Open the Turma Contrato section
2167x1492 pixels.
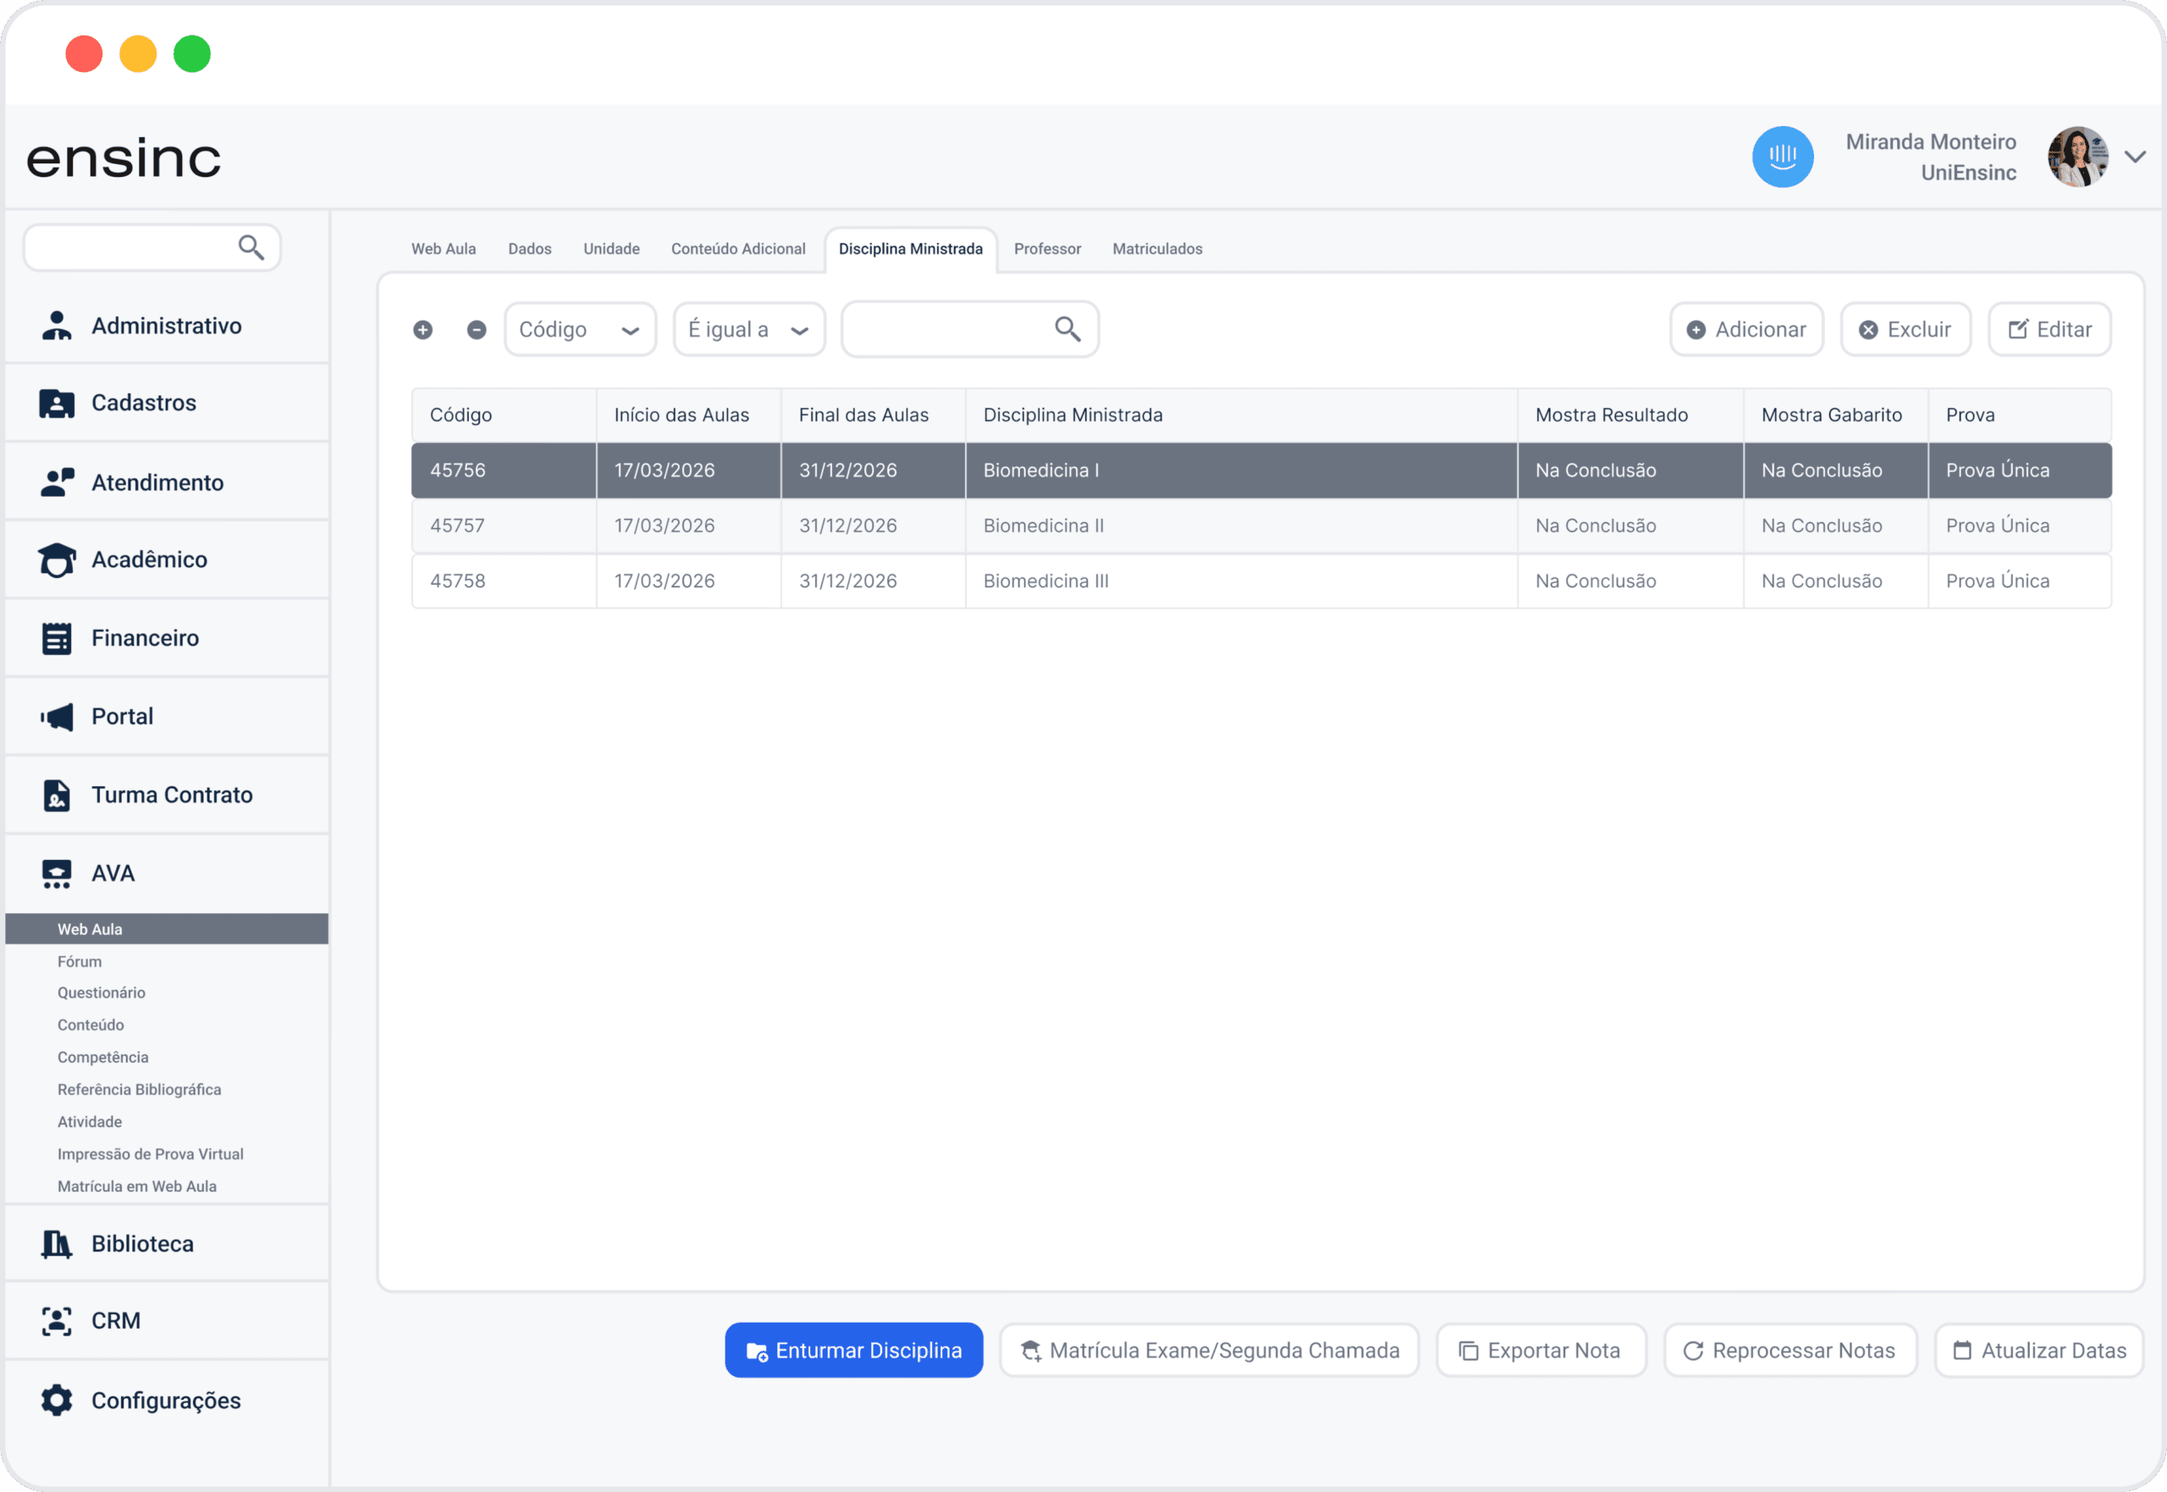[x=167, y=795]
